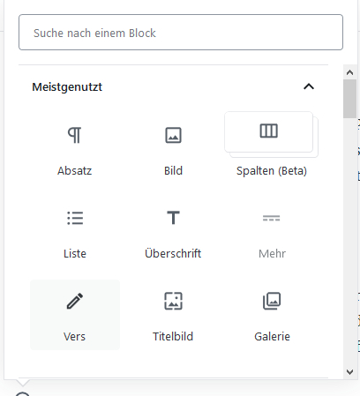Insert the Absatz paragraph block icon

(75, 135)
